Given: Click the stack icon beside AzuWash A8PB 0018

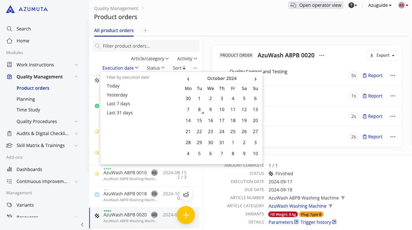Looking at the screenshot, I should [x=186, y=194].
